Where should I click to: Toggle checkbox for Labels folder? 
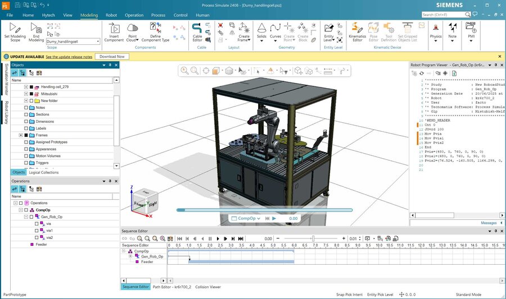pos(26,128)
